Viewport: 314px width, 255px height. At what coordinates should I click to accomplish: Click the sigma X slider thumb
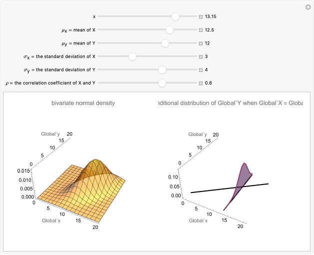point(132,56)
